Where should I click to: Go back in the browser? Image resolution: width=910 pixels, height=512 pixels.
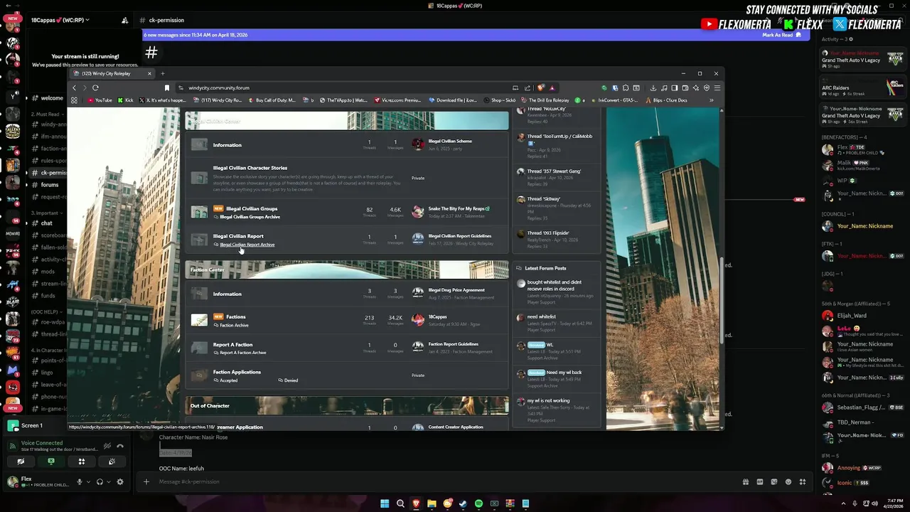74,87
